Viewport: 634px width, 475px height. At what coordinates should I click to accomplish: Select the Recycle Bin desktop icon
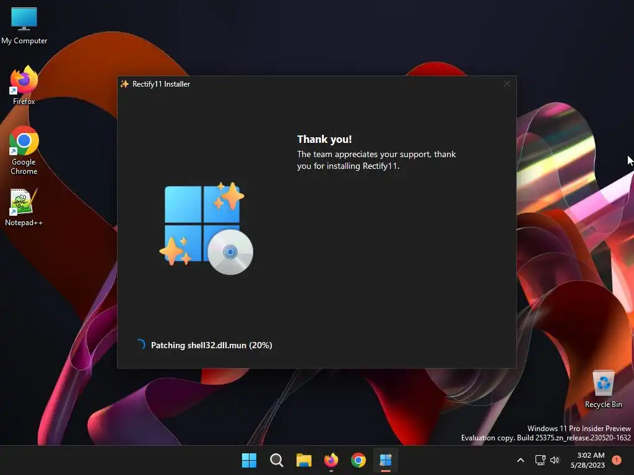(603, 389)
